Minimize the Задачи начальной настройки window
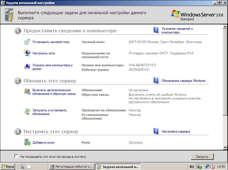 (215, 3)
